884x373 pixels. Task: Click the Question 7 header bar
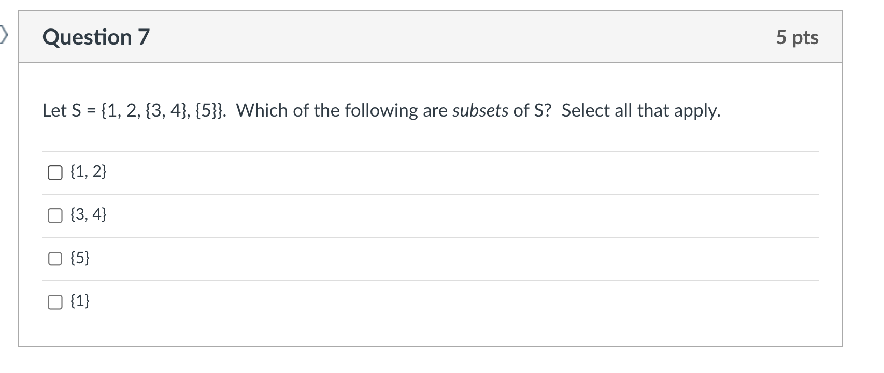[415, 37]
